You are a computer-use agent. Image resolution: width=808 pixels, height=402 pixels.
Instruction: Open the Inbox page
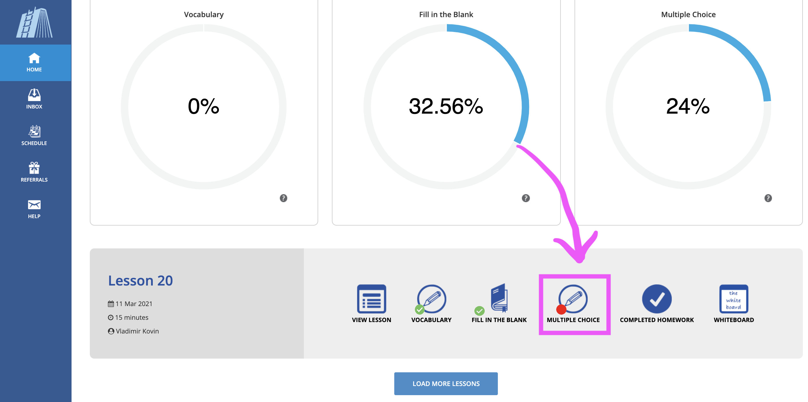pyautogui.click(x=34, y=99)
